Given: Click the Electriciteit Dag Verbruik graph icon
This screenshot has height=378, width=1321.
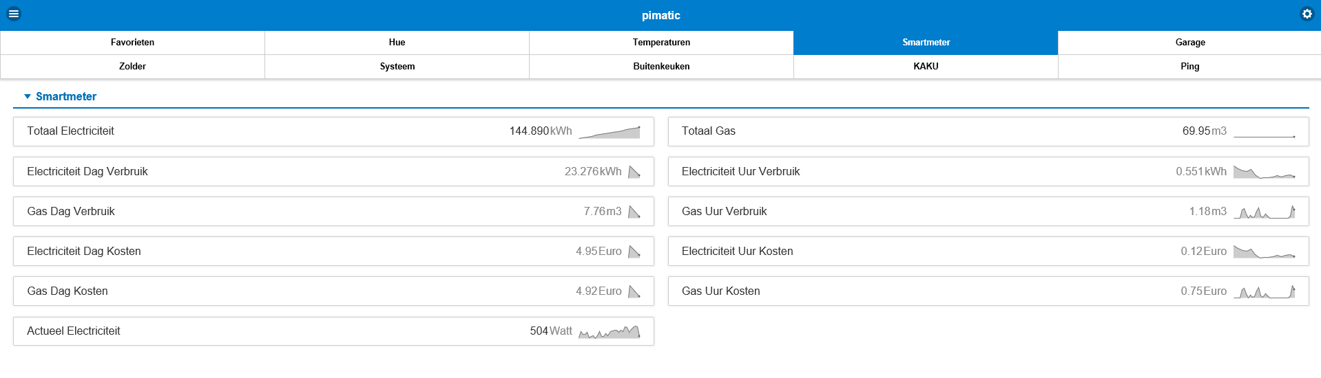Looking at the screenshot, I should (634, 172).
